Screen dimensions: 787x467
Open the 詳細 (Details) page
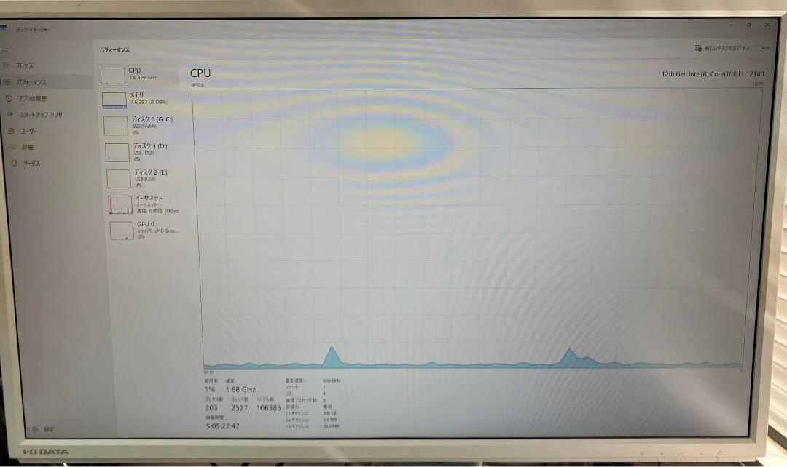28,147
